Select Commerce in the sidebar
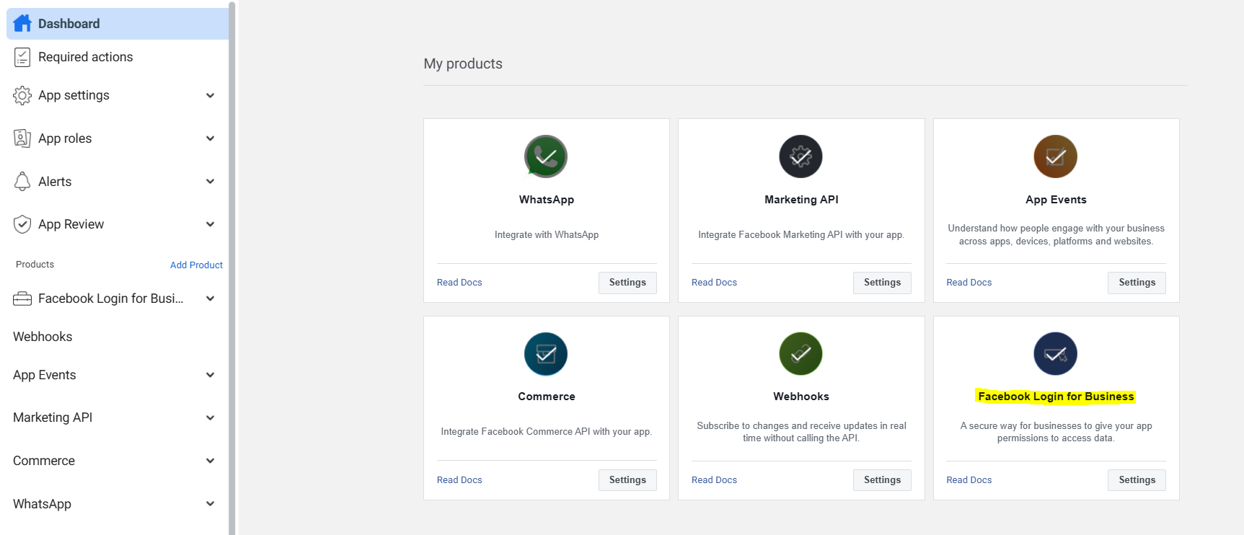The image size is (1244, 535). 44,461
